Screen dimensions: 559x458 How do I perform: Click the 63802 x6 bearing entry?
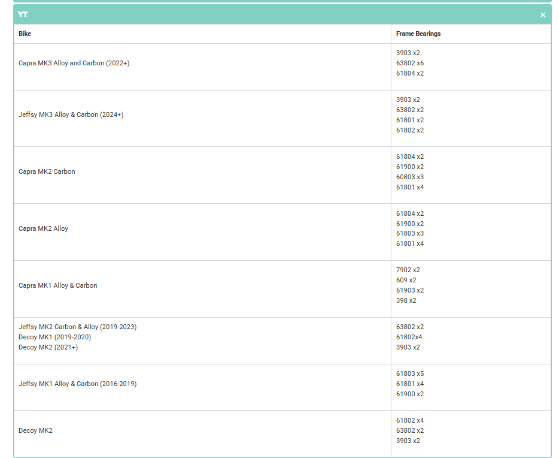(409, 63)
